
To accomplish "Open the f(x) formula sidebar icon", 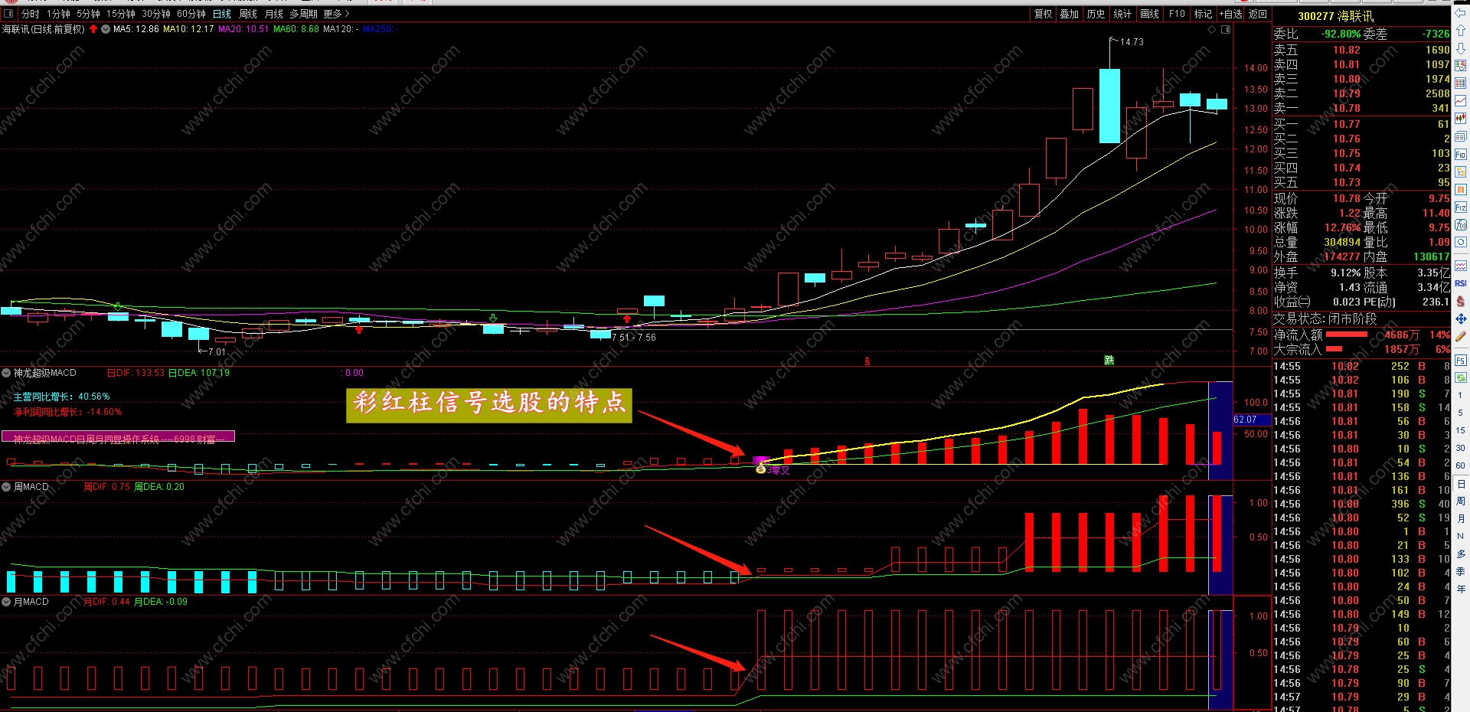I will [x=1461, y=224].
